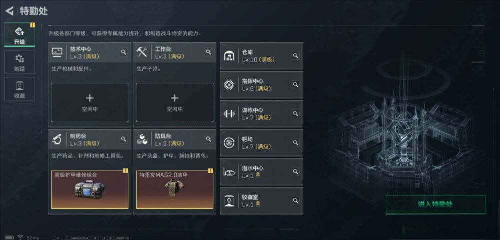Enter via the 进入特勤处 button
Viewport: 500px width, 240px height.
(435, 204)
